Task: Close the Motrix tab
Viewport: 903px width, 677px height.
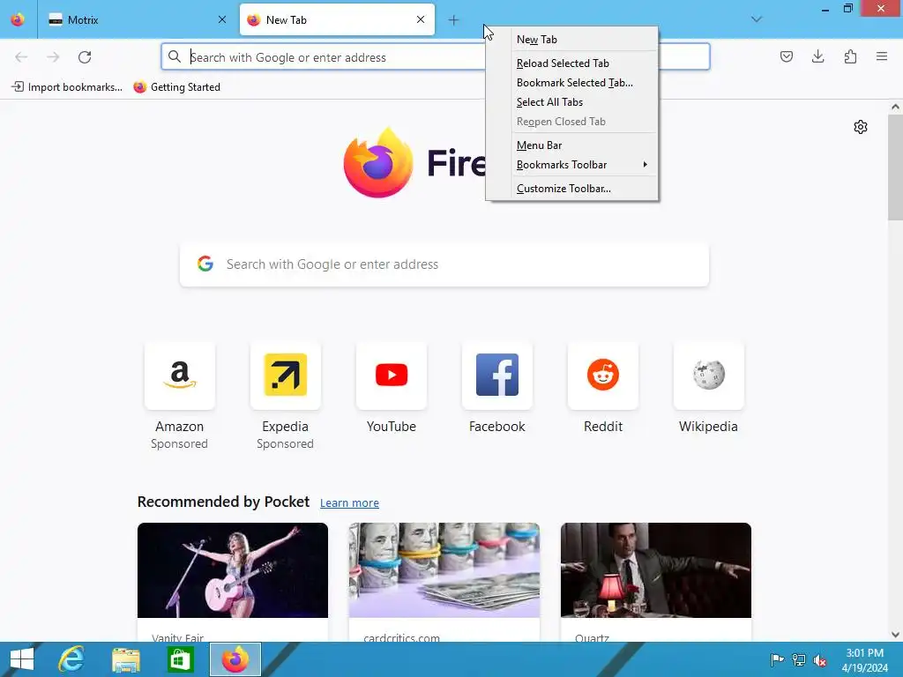Action: coord(222,19)
